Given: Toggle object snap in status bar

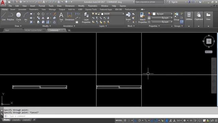Looking at the screenshot, I should coord(156,121).
